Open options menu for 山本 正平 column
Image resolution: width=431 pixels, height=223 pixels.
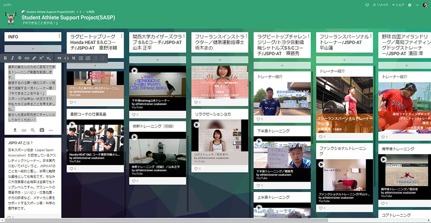point(184,36)
